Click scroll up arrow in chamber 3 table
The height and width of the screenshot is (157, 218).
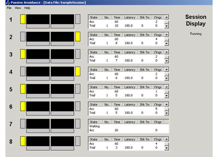[x=167, y=52]
